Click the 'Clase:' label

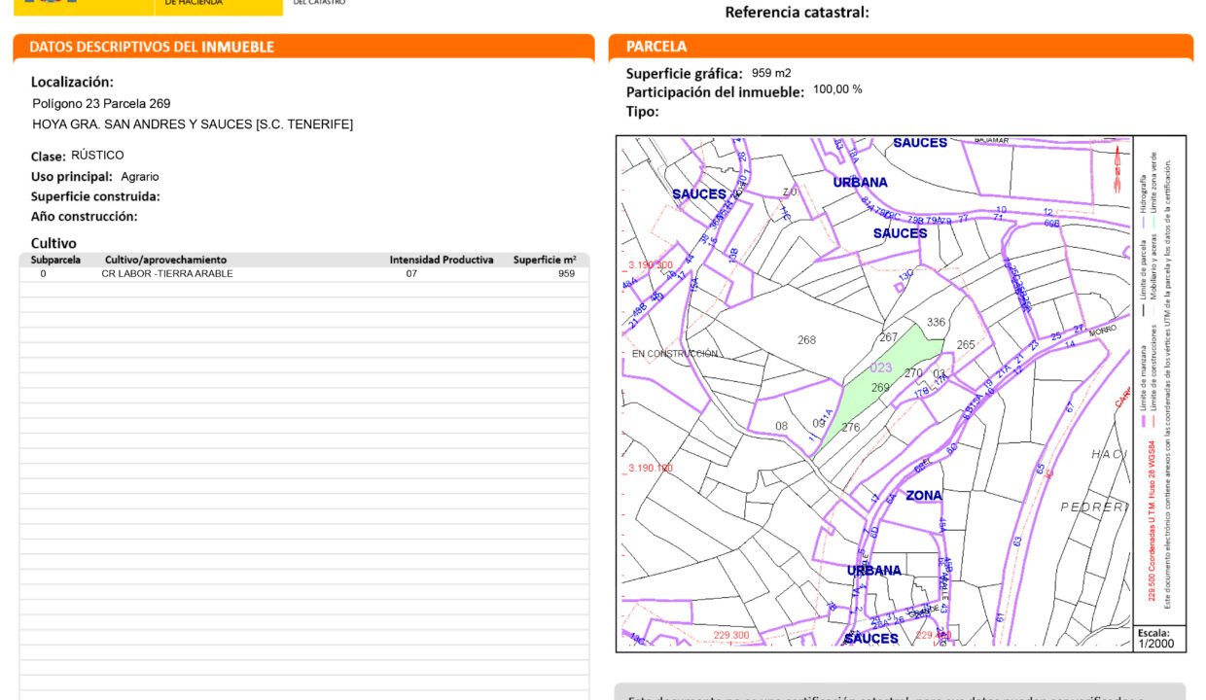click(49, 157)
